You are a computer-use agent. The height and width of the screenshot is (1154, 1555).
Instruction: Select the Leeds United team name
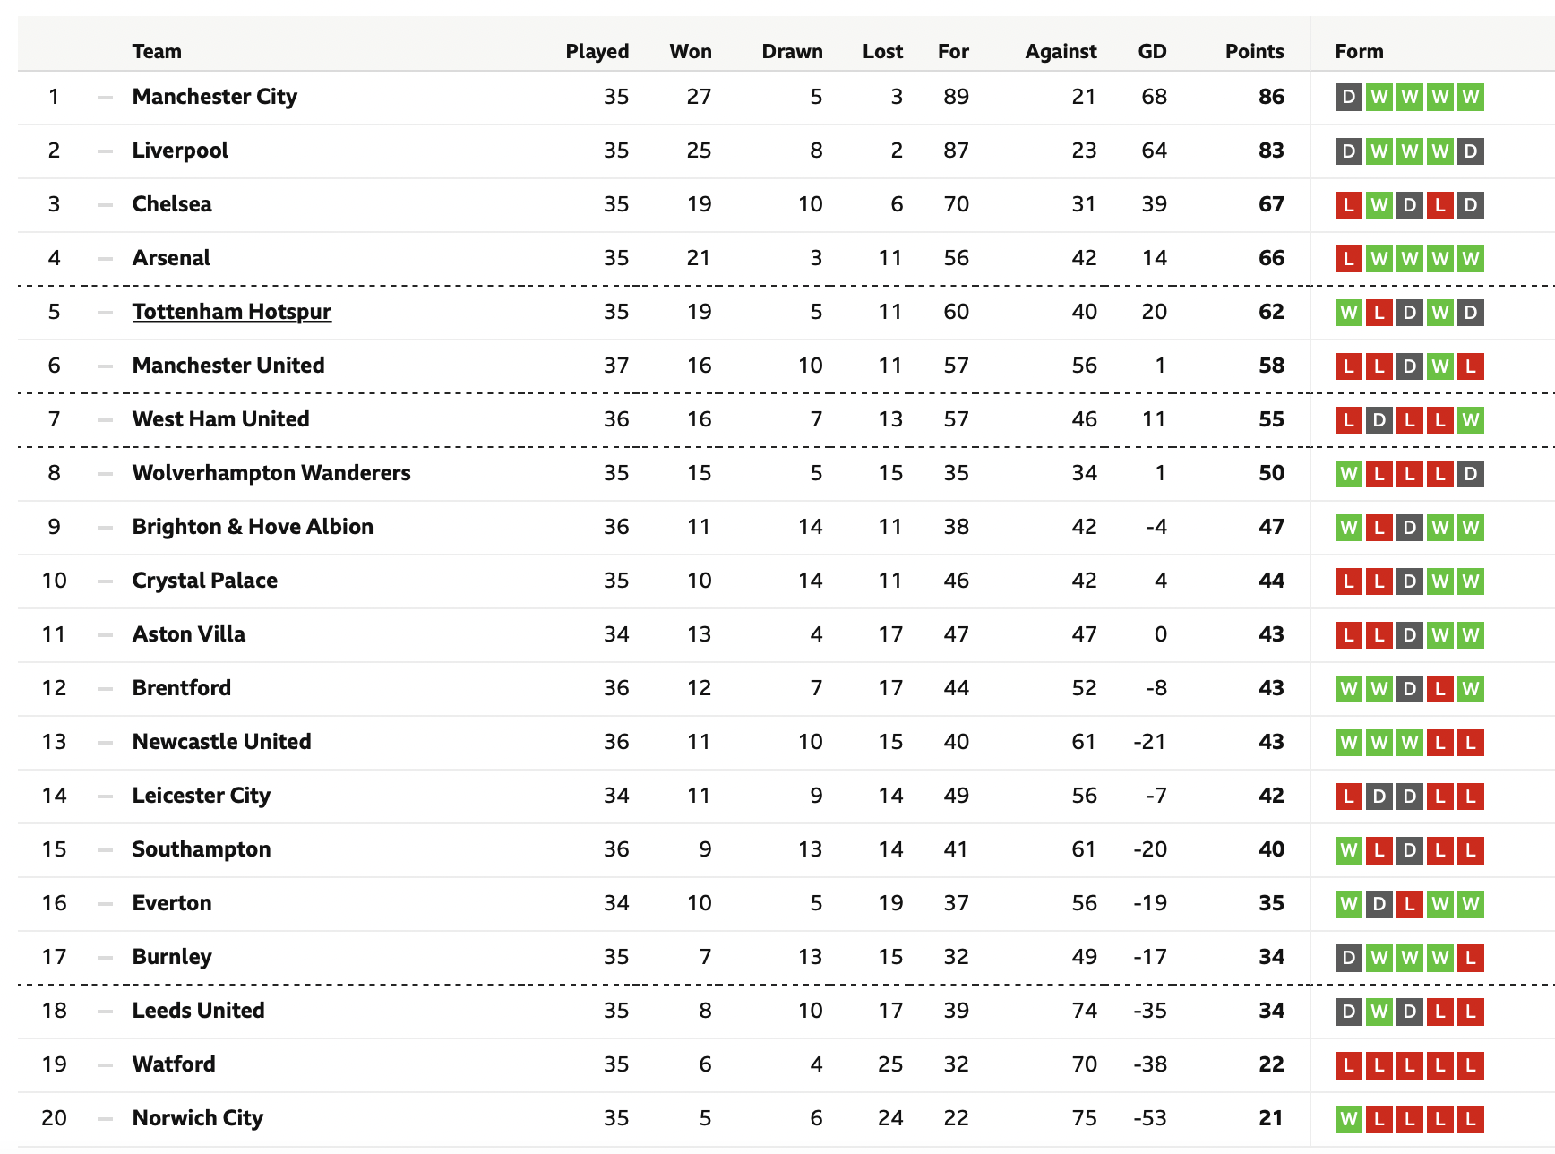click(198, 1011)
